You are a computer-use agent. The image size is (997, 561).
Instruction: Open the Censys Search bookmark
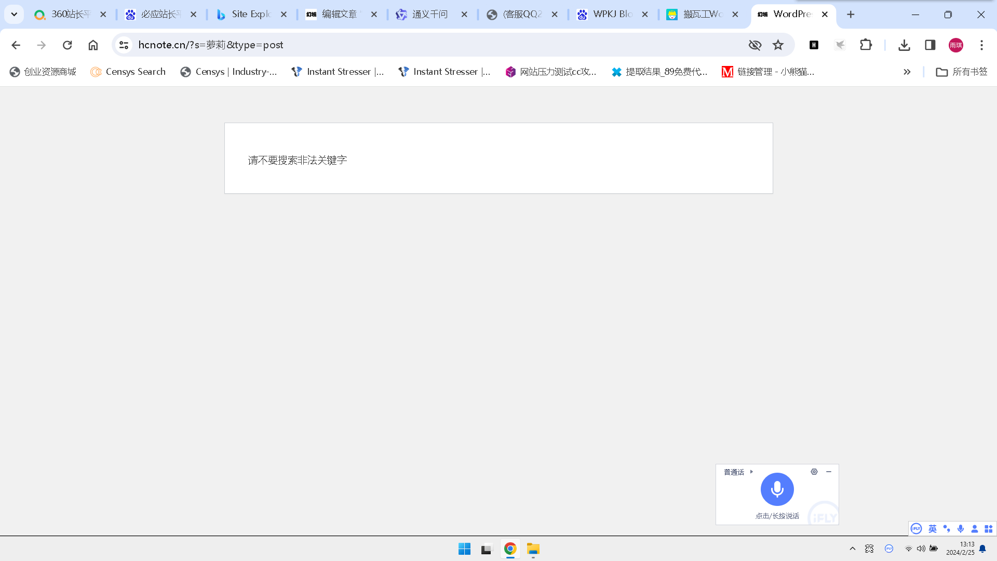click(128, 72)
